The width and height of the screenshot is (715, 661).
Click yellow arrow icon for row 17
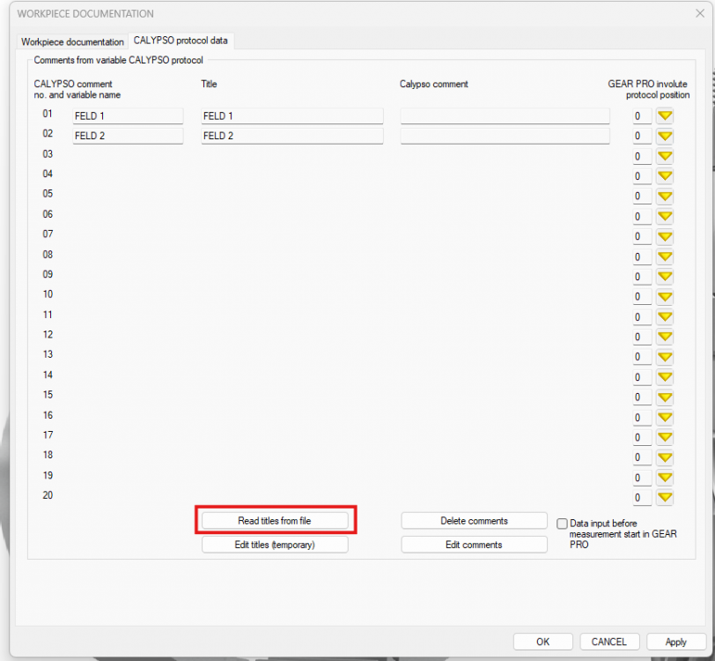tap(665, 437)
